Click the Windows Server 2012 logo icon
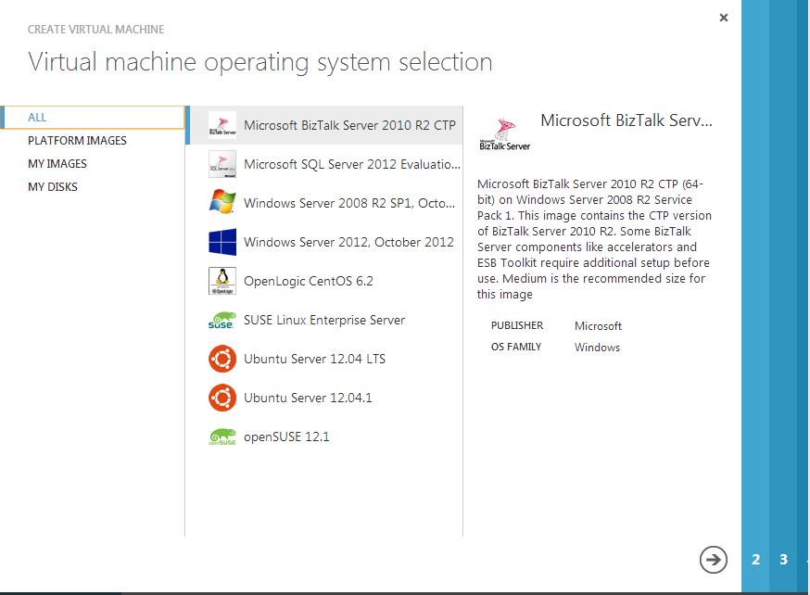The width and height of the screenshot is (810, 595). pos(222,242)
